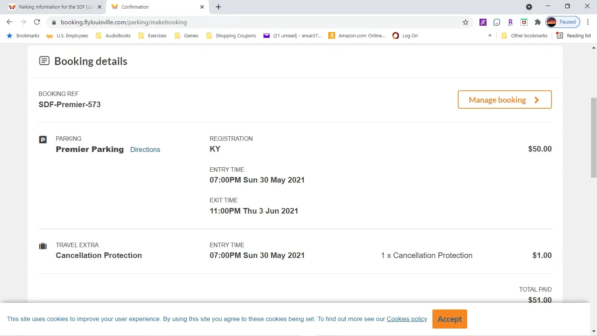The image size is (597, 336).
Task: Go back to the previous page
Action: [10, 22]
